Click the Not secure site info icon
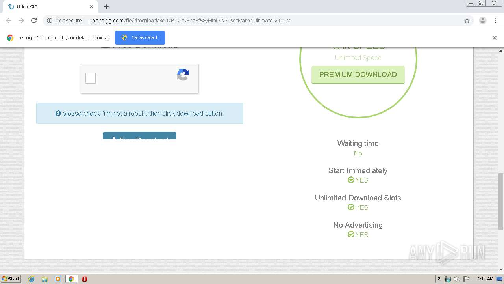504x284 pixels. click(x=50, y=21)
